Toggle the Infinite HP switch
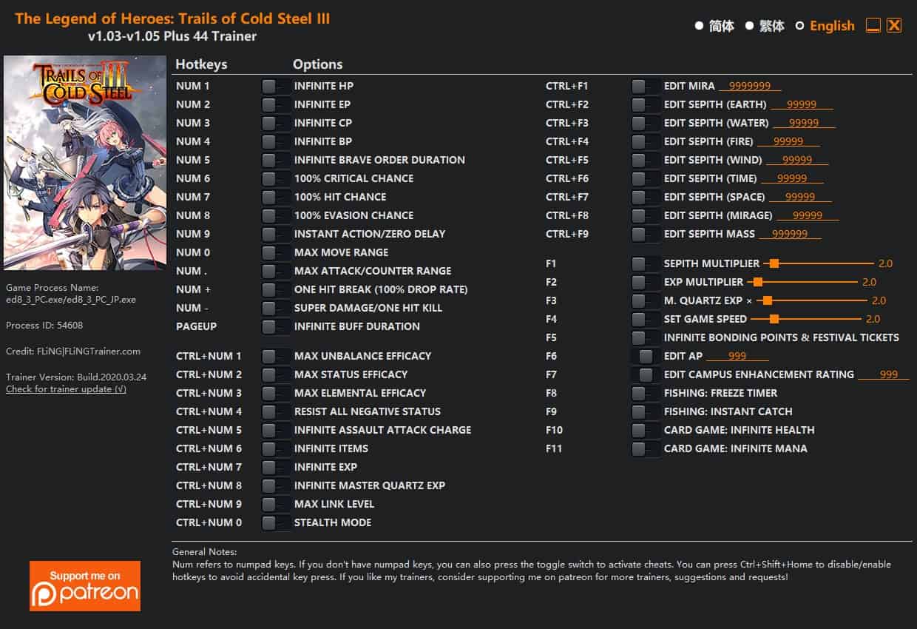The height and width of the screenshot is (629, 917). (x=276, y=87)
